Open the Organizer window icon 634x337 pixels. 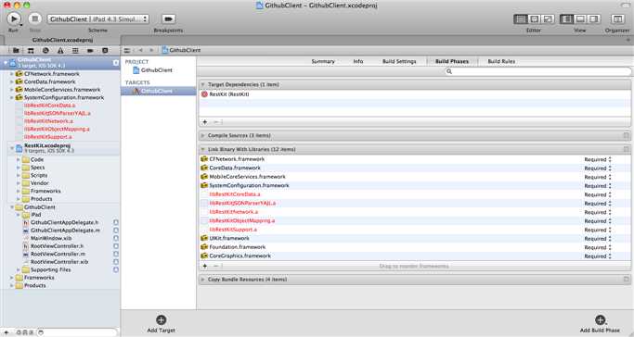click(617, 19)
